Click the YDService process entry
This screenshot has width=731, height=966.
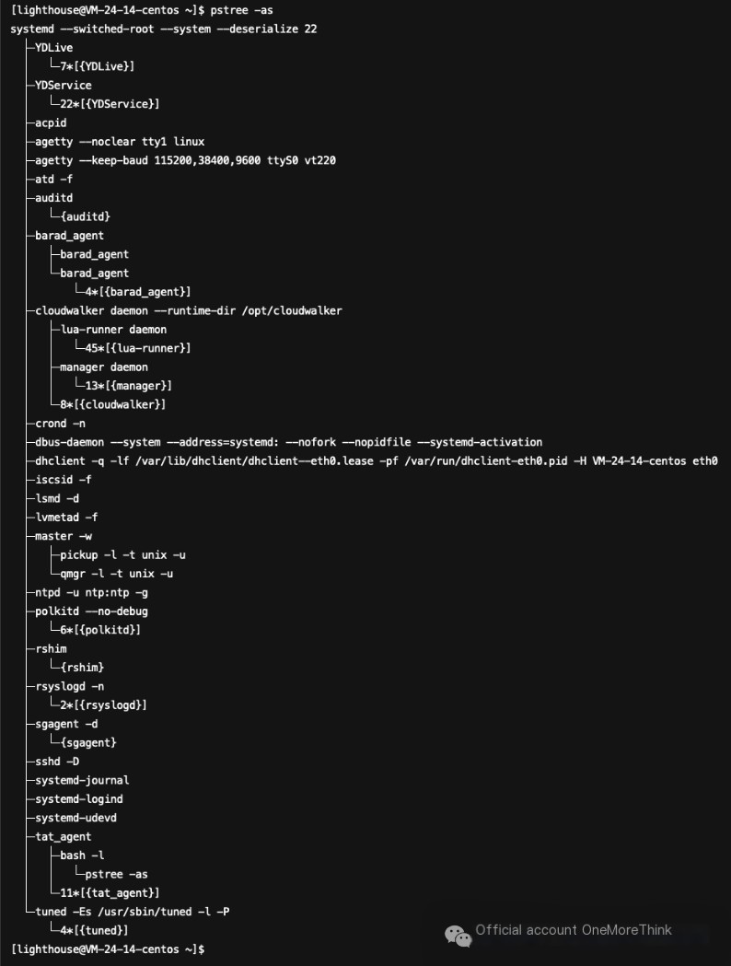tap(64, 85)
